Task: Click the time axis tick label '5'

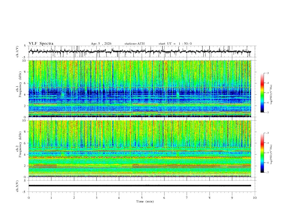Action: (141, 198)
